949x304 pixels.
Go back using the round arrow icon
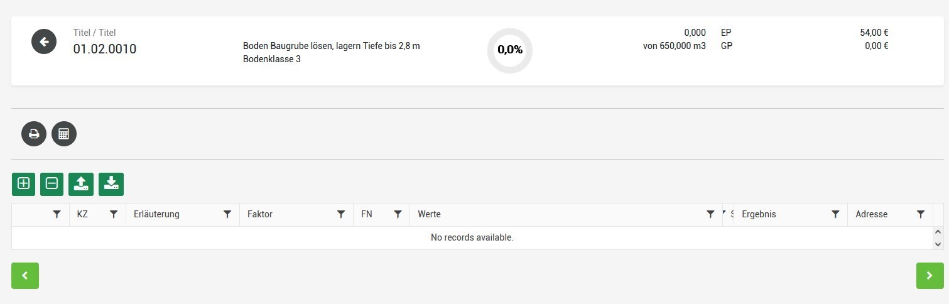44,41
